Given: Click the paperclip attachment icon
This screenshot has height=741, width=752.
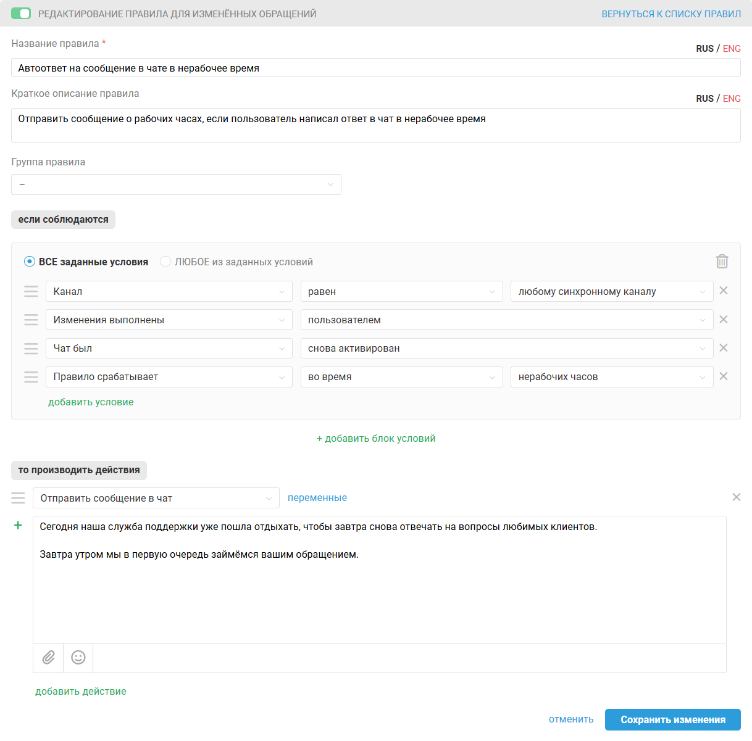Looking at the screenshot, I should coord(48,658).
